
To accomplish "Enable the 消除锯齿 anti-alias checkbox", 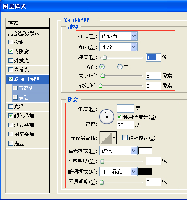I will (125, 138).
